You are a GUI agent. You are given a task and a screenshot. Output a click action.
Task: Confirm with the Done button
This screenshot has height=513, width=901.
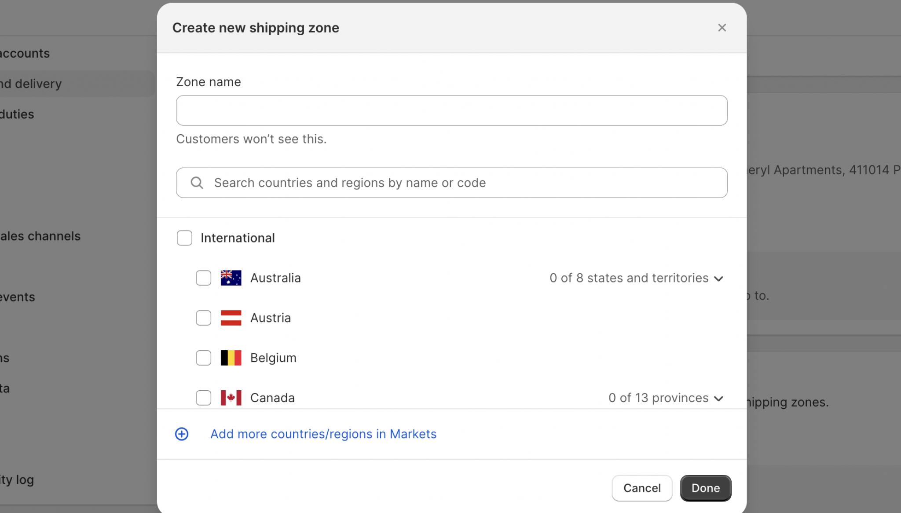click(x=705, y=488)
